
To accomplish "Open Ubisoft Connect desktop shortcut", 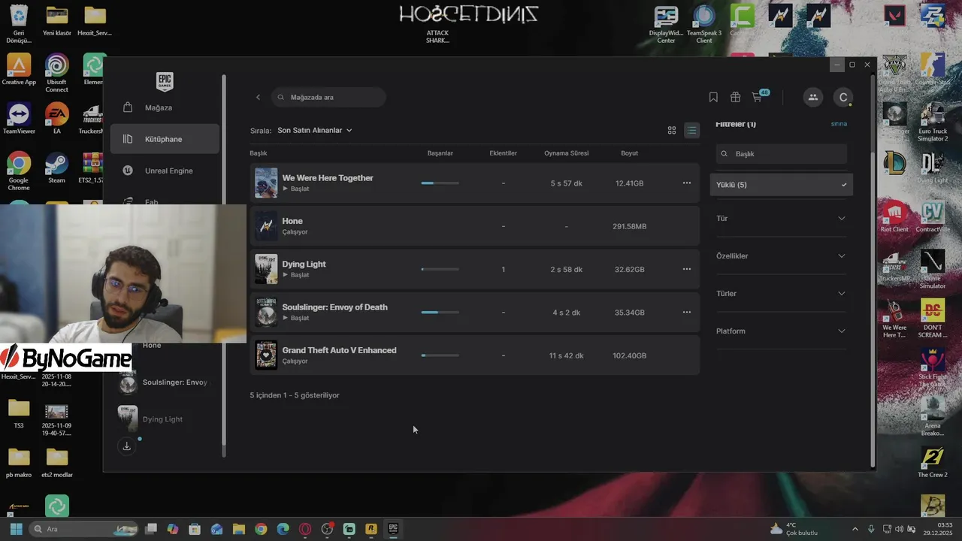I will [56, 74].
